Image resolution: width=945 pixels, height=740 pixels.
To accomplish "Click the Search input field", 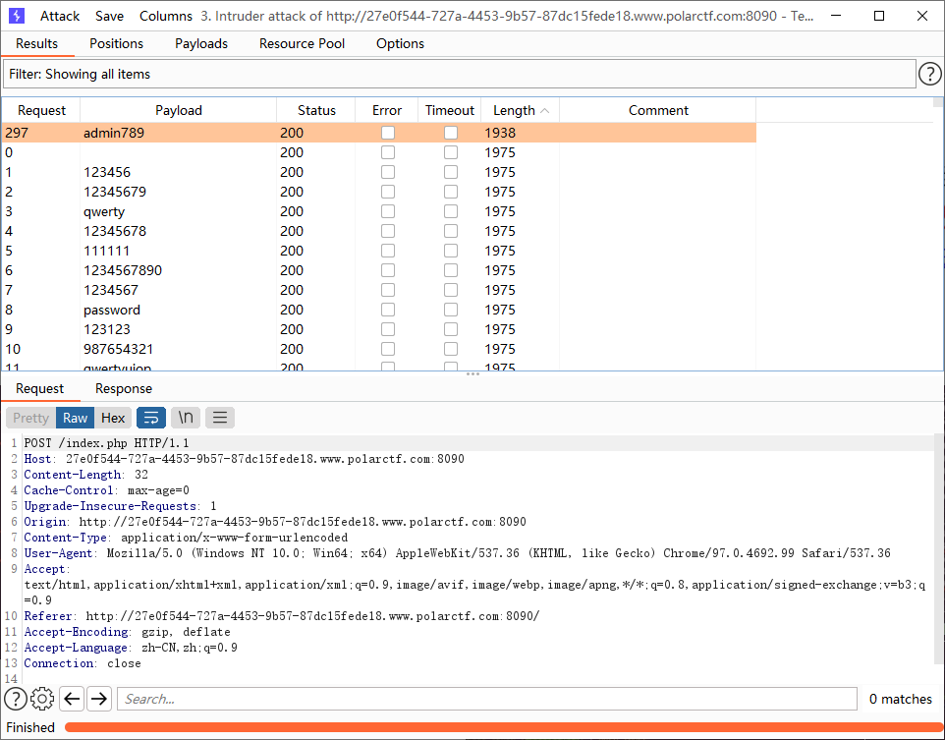I will 487,699.
